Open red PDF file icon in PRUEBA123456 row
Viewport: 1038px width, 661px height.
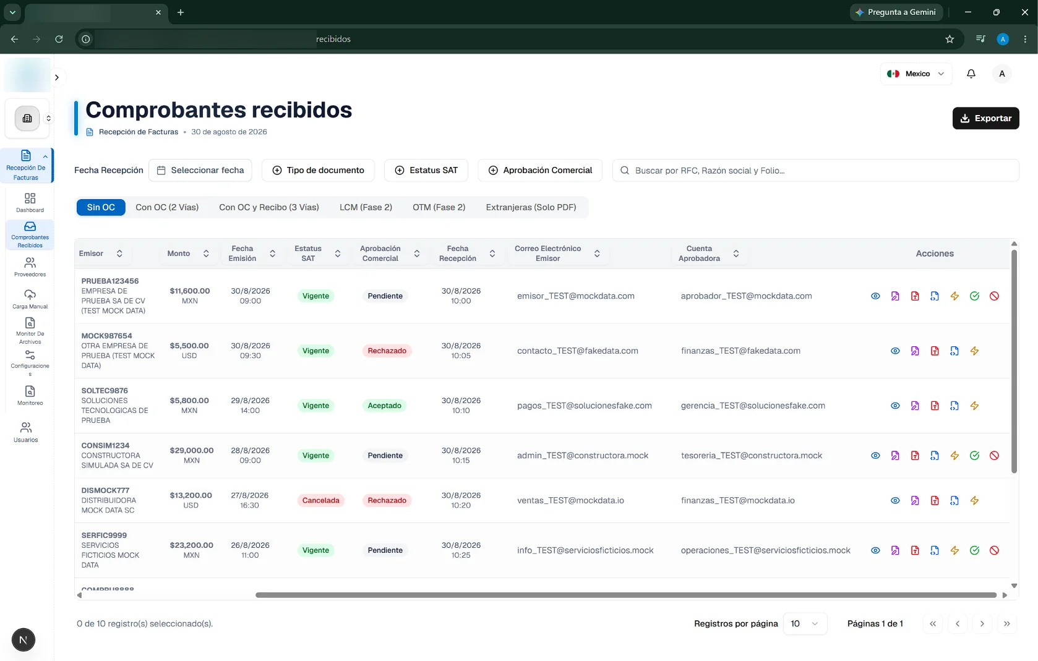point(915,296)
